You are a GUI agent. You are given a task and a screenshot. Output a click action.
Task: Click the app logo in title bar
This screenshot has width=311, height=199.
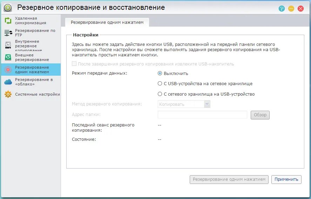[x=8, y=8]
